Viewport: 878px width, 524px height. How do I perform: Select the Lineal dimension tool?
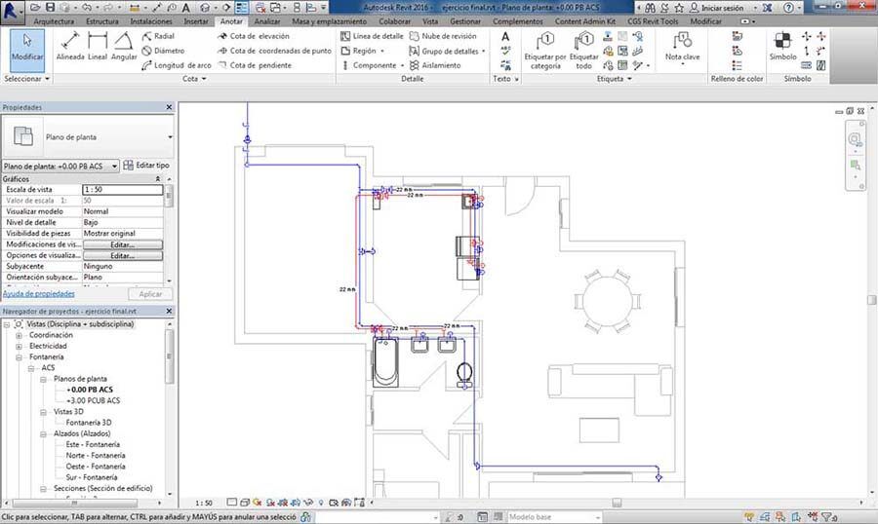click(98, 47)
